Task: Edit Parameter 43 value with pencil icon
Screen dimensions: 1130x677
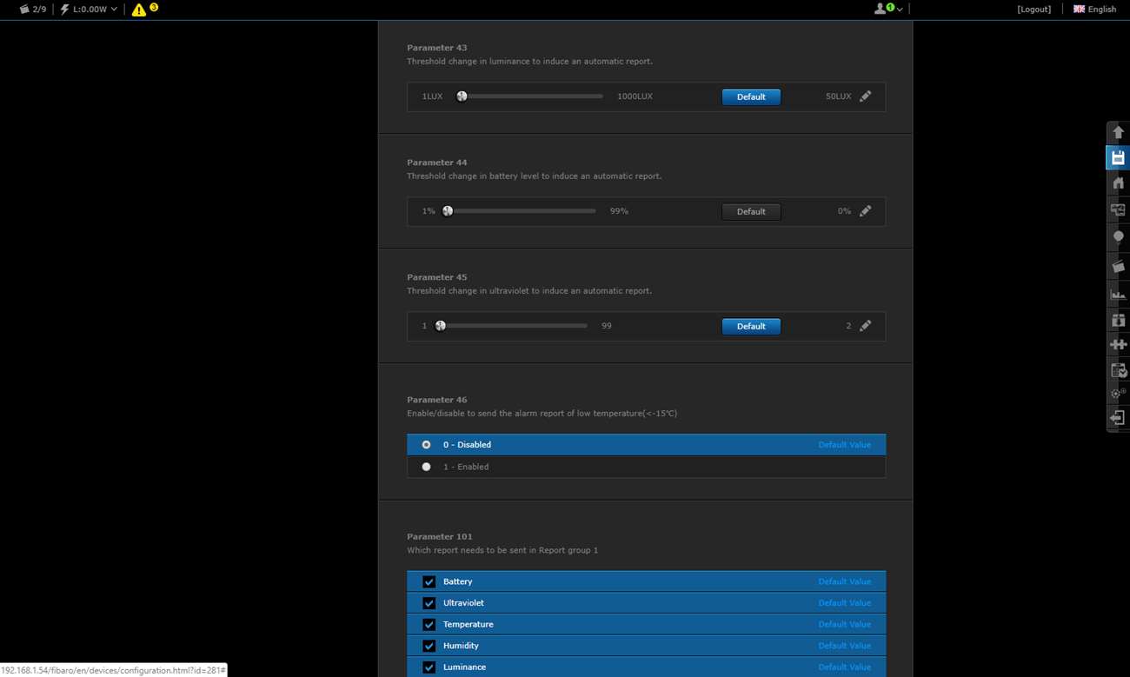Action: click(865, 96)
